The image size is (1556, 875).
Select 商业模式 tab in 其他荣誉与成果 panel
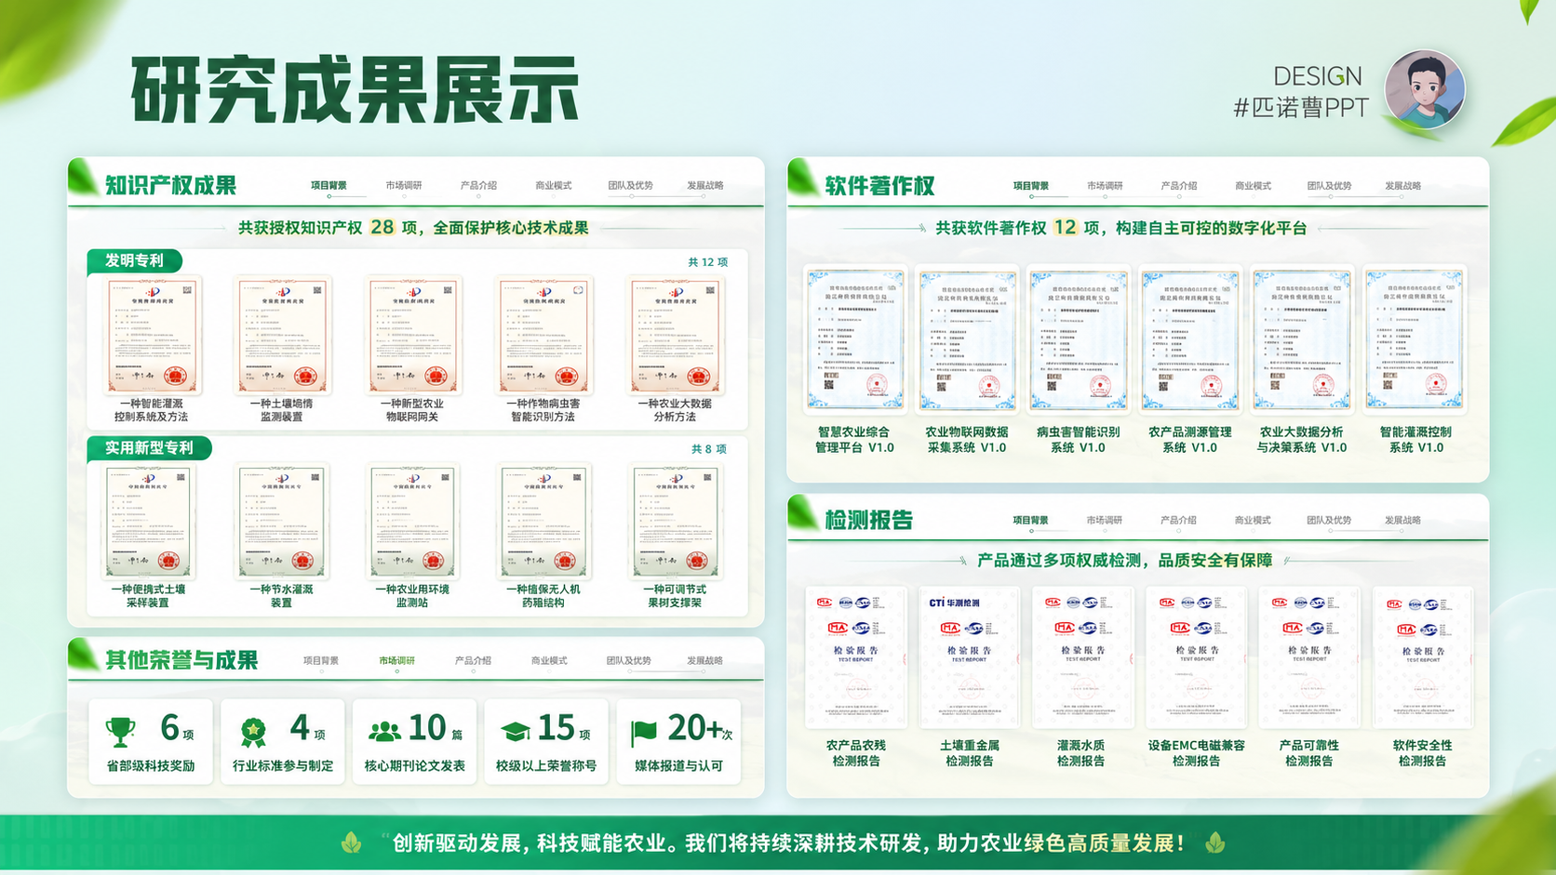pos(549,661)
